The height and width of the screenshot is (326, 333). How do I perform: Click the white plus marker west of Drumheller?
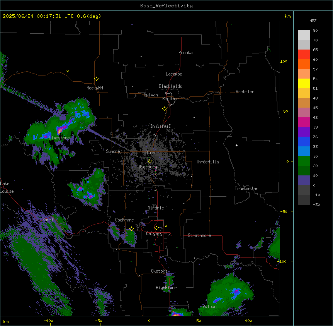coord(236,145)
